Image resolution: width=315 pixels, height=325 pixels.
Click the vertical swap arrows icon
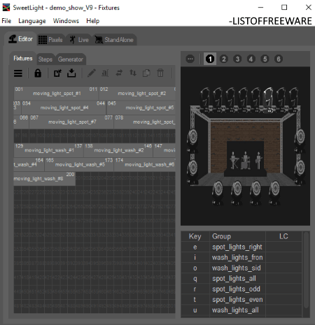pos(133,73)
